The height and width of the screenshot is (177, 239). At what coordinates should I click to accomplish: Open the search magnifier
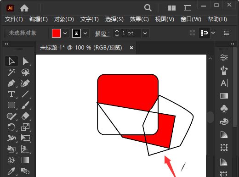pyautogui.click(x=148, y=8)
